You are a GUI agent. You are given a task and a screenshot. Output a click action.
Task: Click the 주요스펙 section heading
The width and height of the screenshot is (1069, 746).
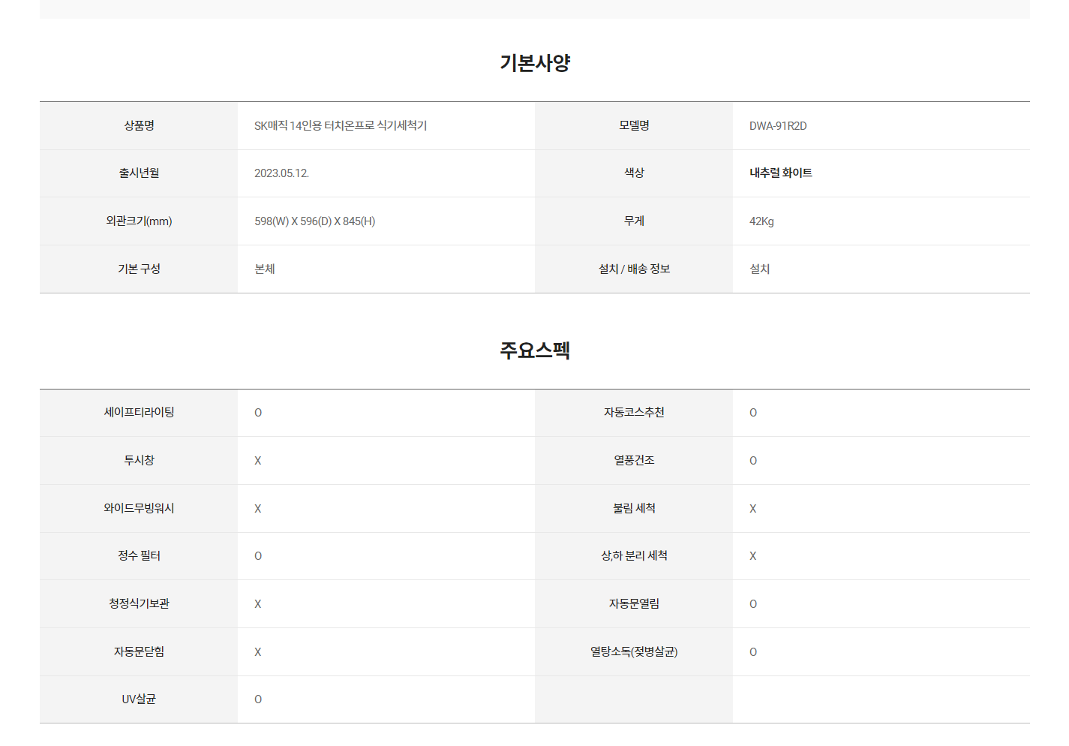click(x=535, y=350)
